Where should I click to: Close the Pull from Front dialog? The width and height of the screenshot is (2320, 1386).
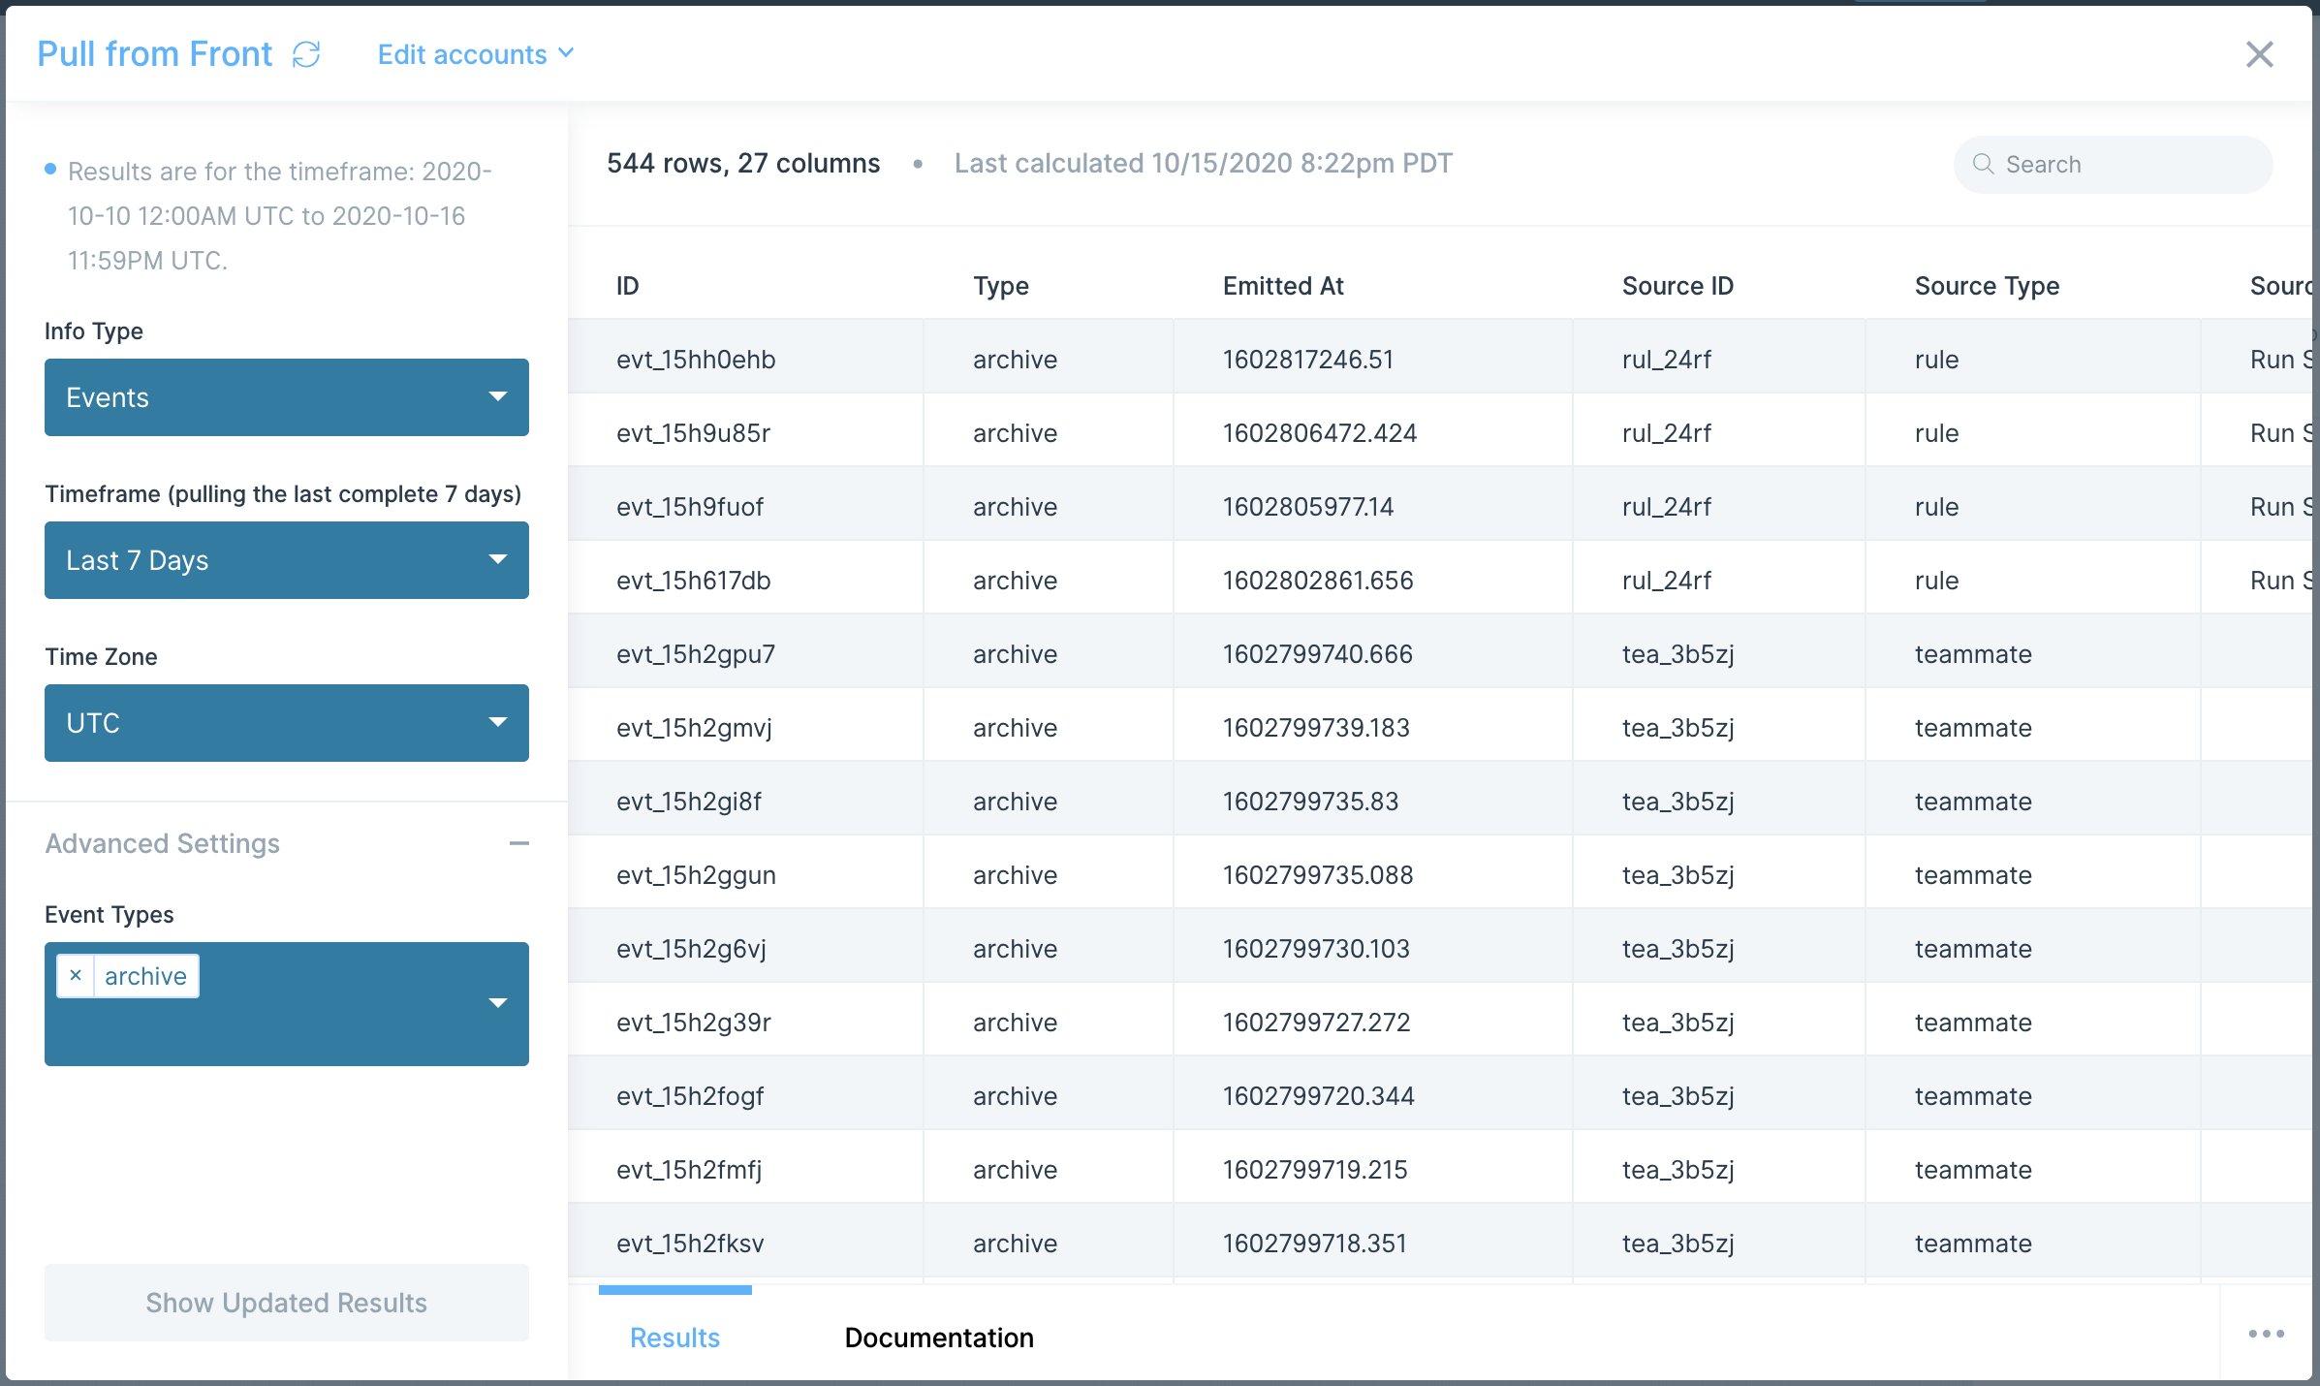point(2259,54)
